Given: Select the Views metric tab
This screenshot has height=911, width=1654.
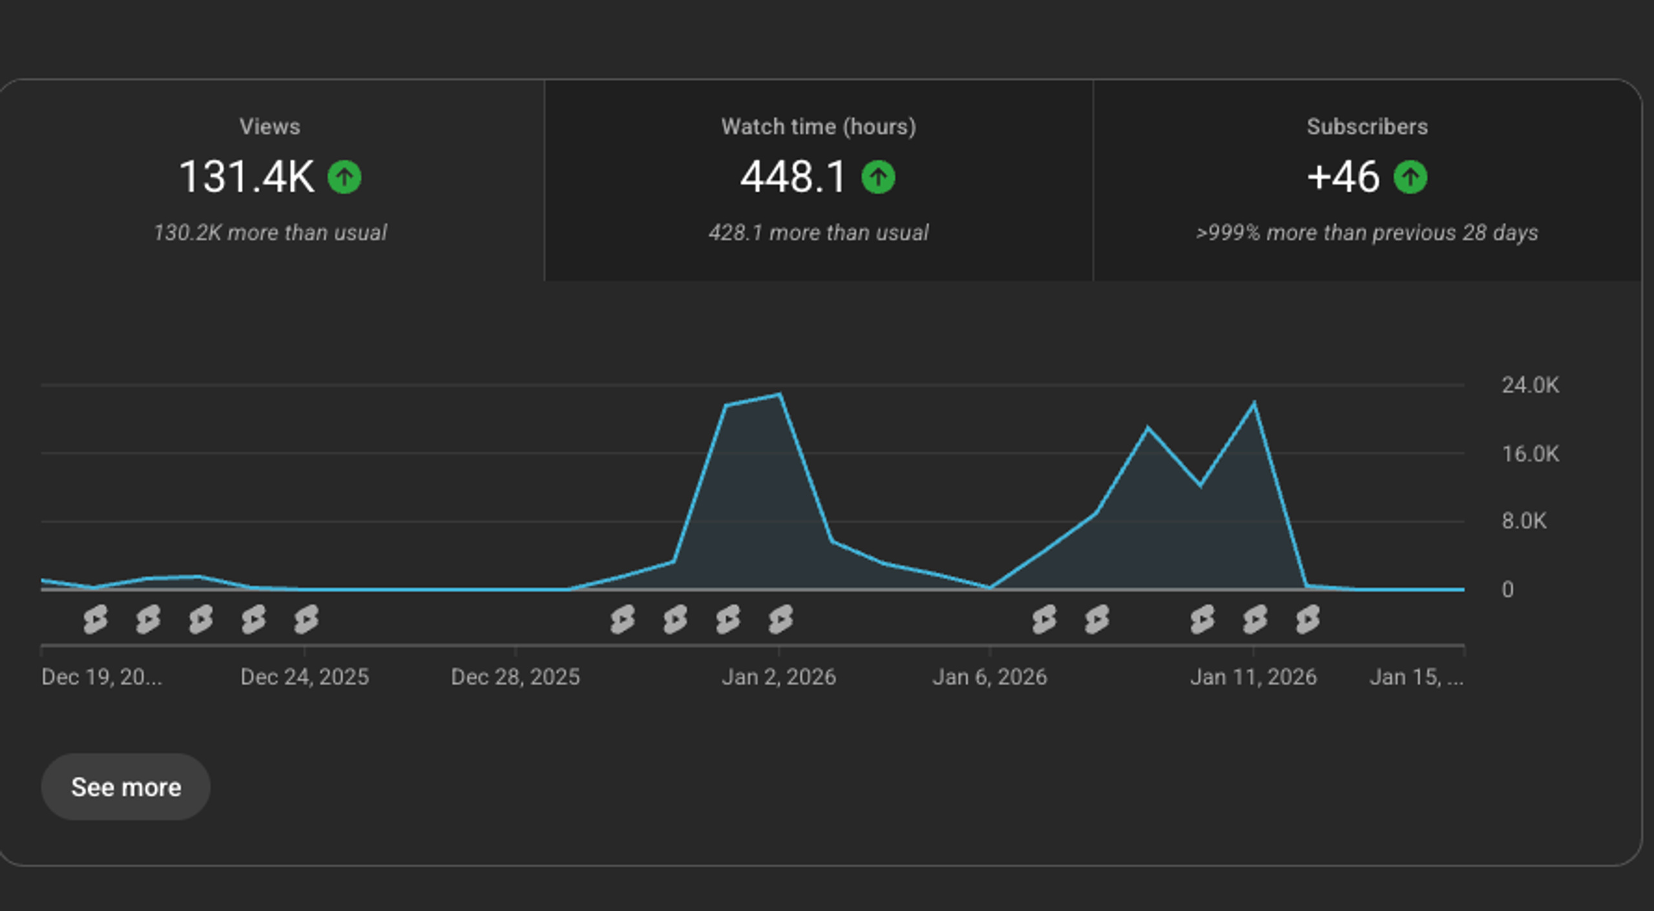Looking at the screenshot, I should coord(271,180).
